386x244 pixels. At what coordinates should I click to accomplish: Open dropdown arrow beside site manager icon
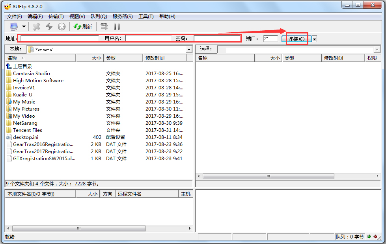(x=24, y=26)
